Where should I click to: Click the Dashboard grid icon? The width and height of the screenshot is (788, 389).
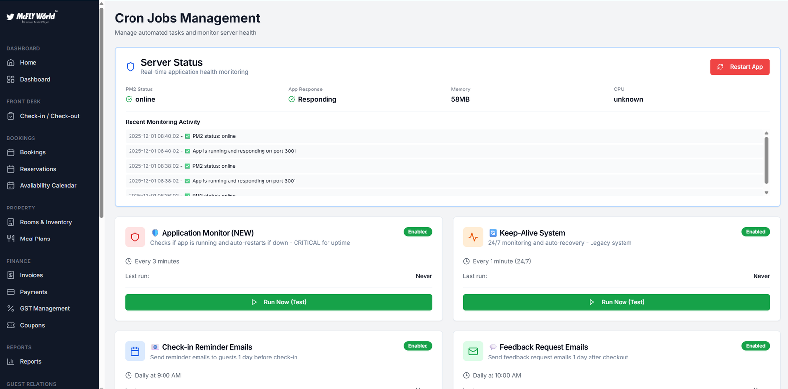coord(11,80)
